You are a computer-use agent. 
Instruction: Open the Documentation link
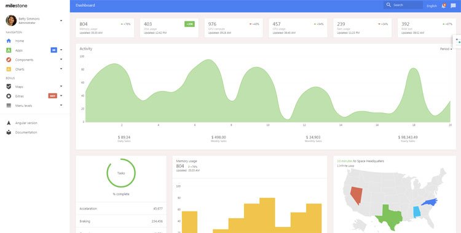coord(26,132)
